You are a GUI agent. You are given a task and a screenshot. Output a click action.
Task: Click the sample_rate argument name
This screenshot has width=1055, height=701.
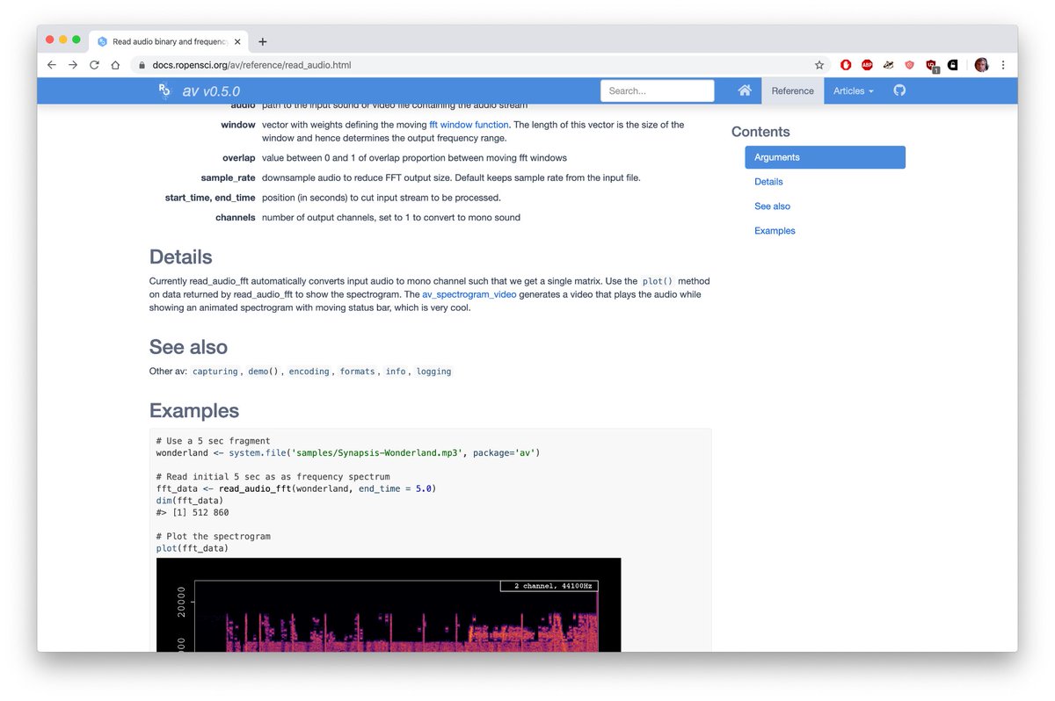pyautogui.click(x=228, y=177)
